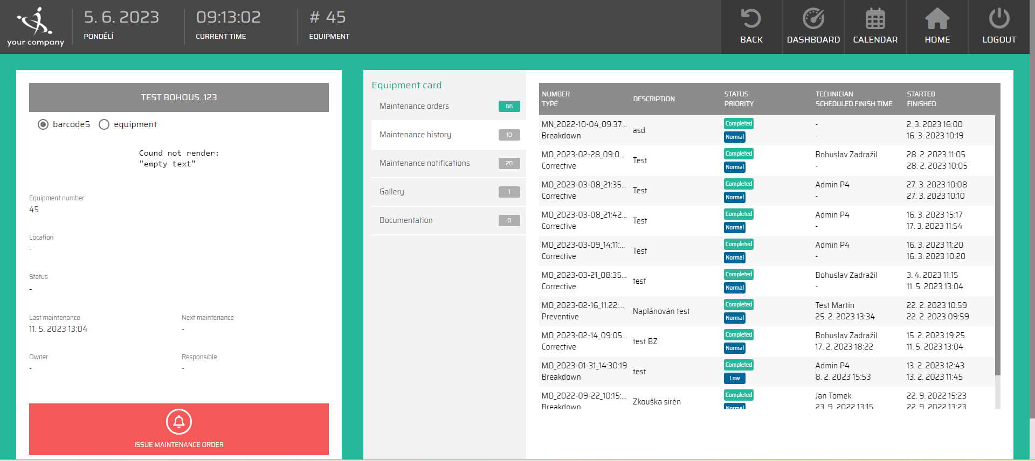
Task: Open the Maintenance orders tab
Action: tap(414, 106)
